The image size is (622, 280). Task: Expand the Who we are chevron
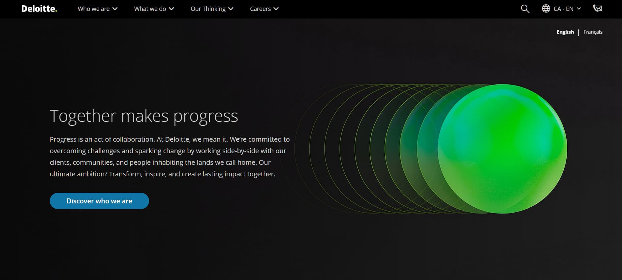[x=115, y=9]
